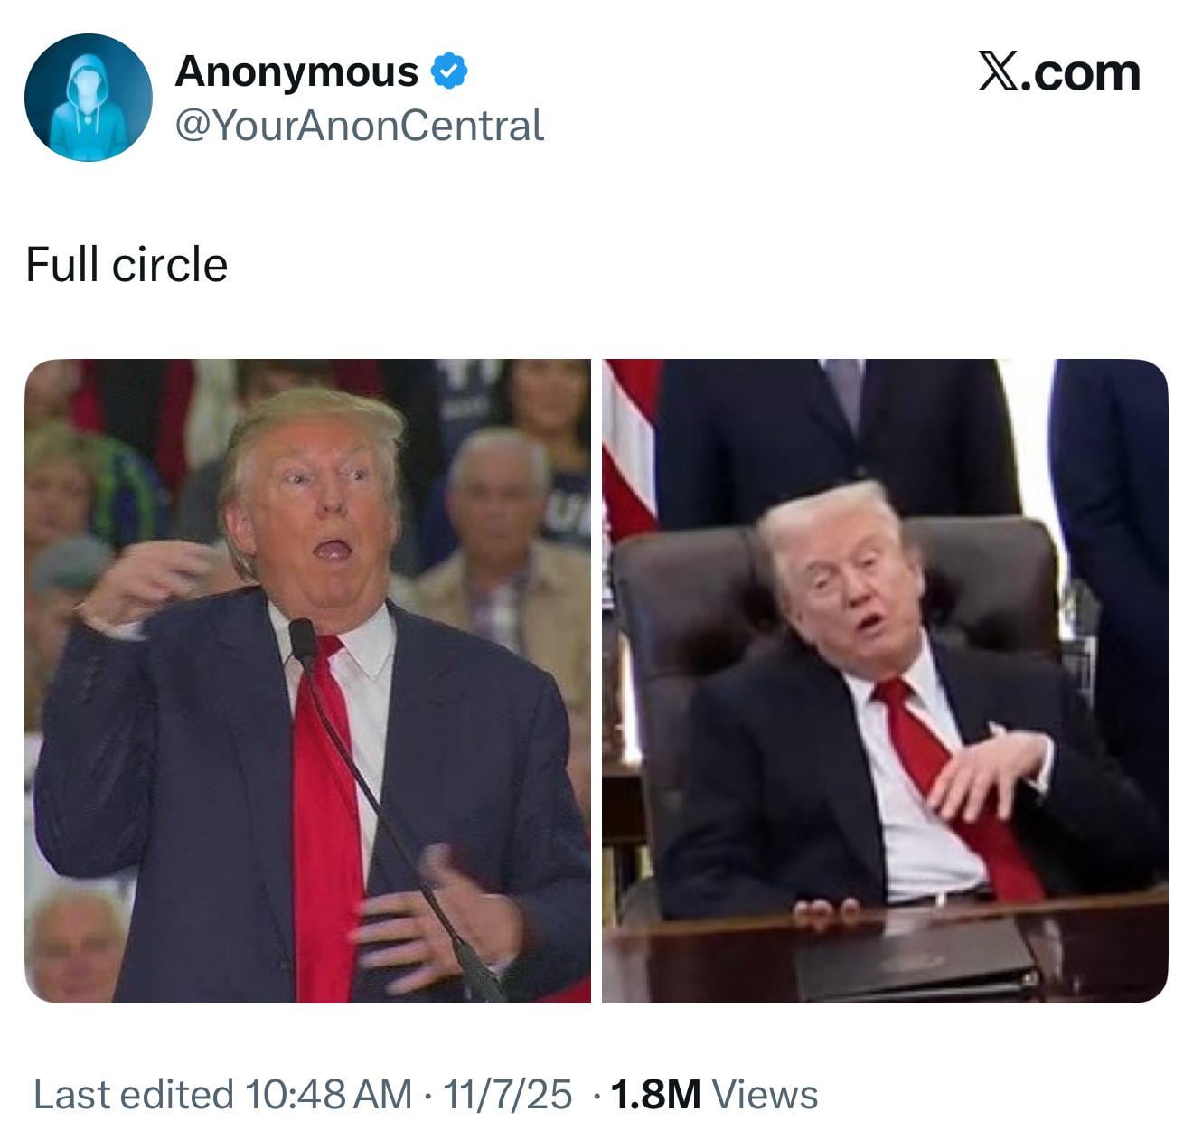Click the 10:48 AM timestamp
The height and width of the screenshot is (1140, 1193).
pos(328,1095)
